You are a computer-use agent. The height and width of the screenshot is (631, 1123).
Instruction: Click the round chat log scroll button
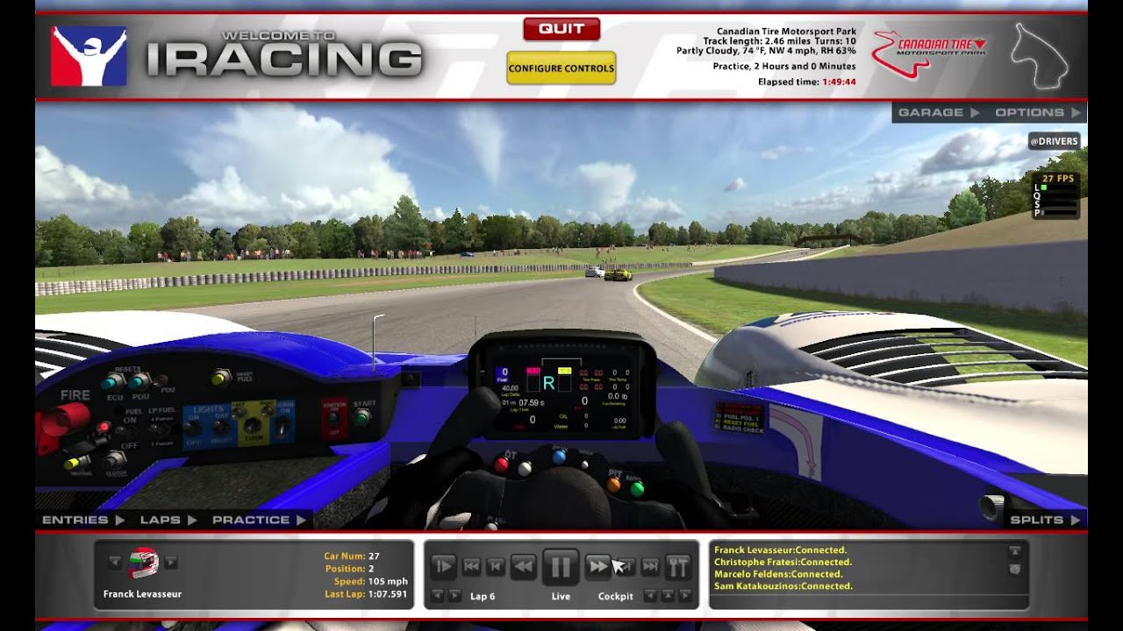point(1015,569)
